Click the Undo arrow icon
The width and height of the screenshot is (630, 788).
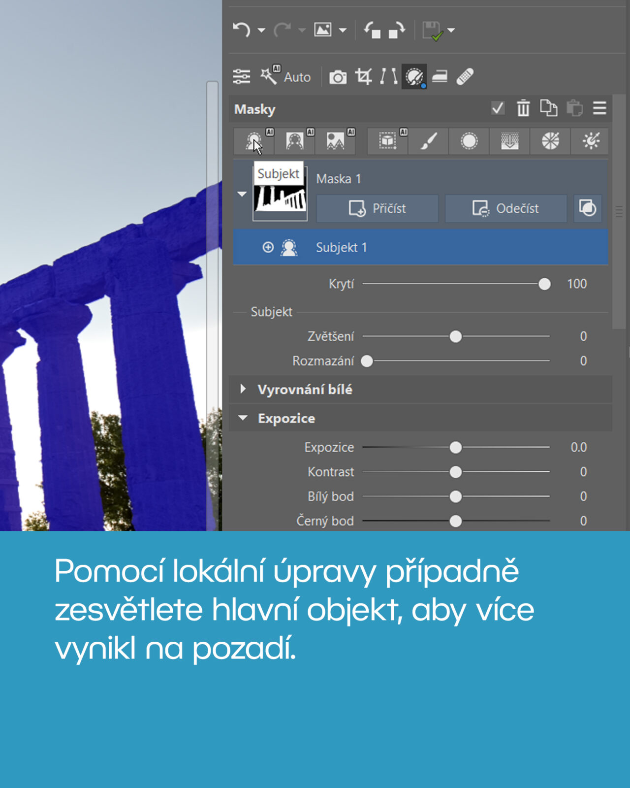tap(241, 30)
